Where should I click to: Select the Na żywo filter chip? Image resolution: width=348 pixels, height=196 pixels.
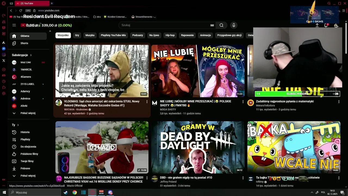coord(154,35)
